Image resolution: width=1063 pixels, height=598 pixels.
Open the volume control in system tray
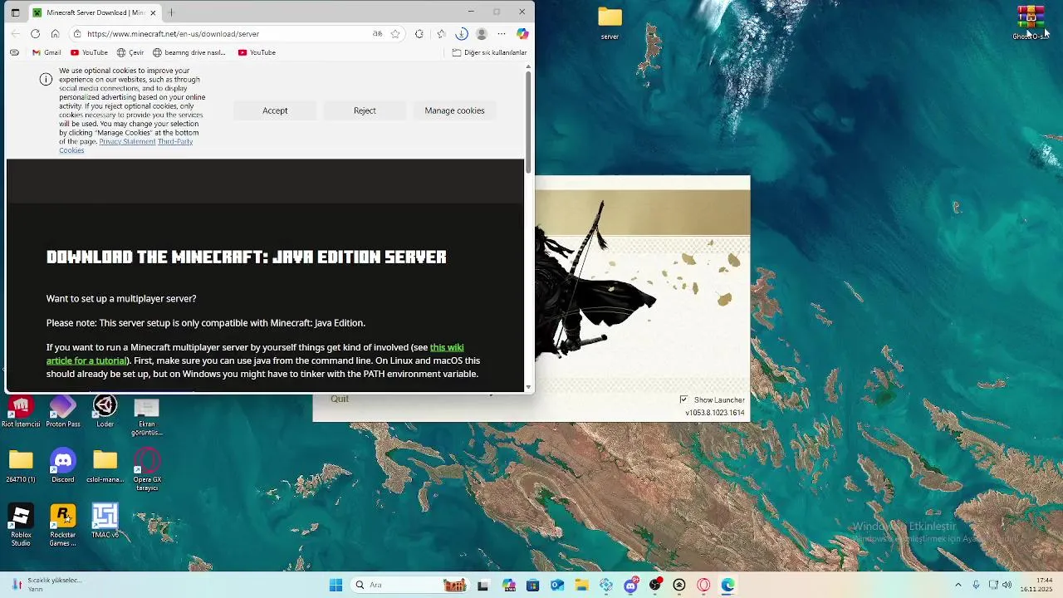1007,586
